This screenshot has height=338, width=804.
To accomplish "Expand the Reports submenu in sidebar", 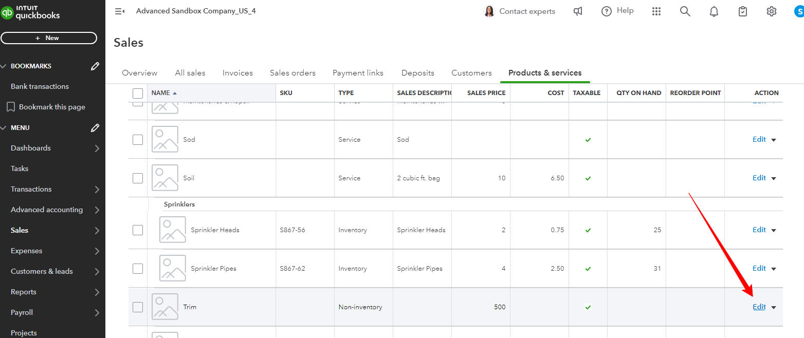I will point(97,292).
